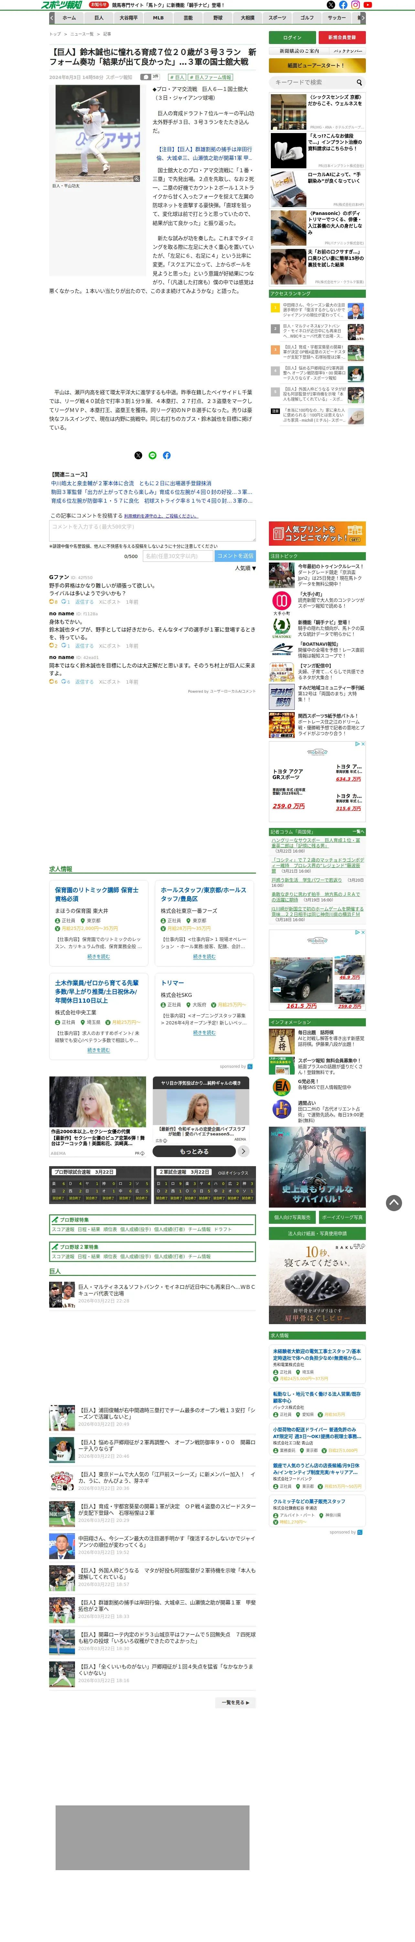Open the 野球 nav tab

point(218,17)
